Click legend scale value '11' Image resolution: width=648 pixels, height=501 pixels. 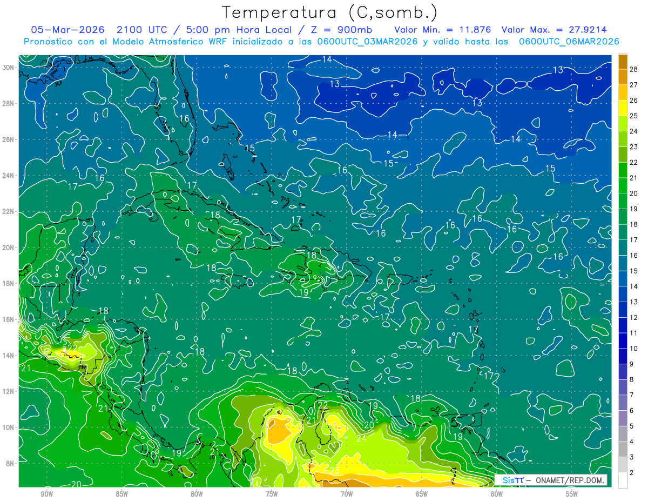pyautogui.click(x=634, y=333)
